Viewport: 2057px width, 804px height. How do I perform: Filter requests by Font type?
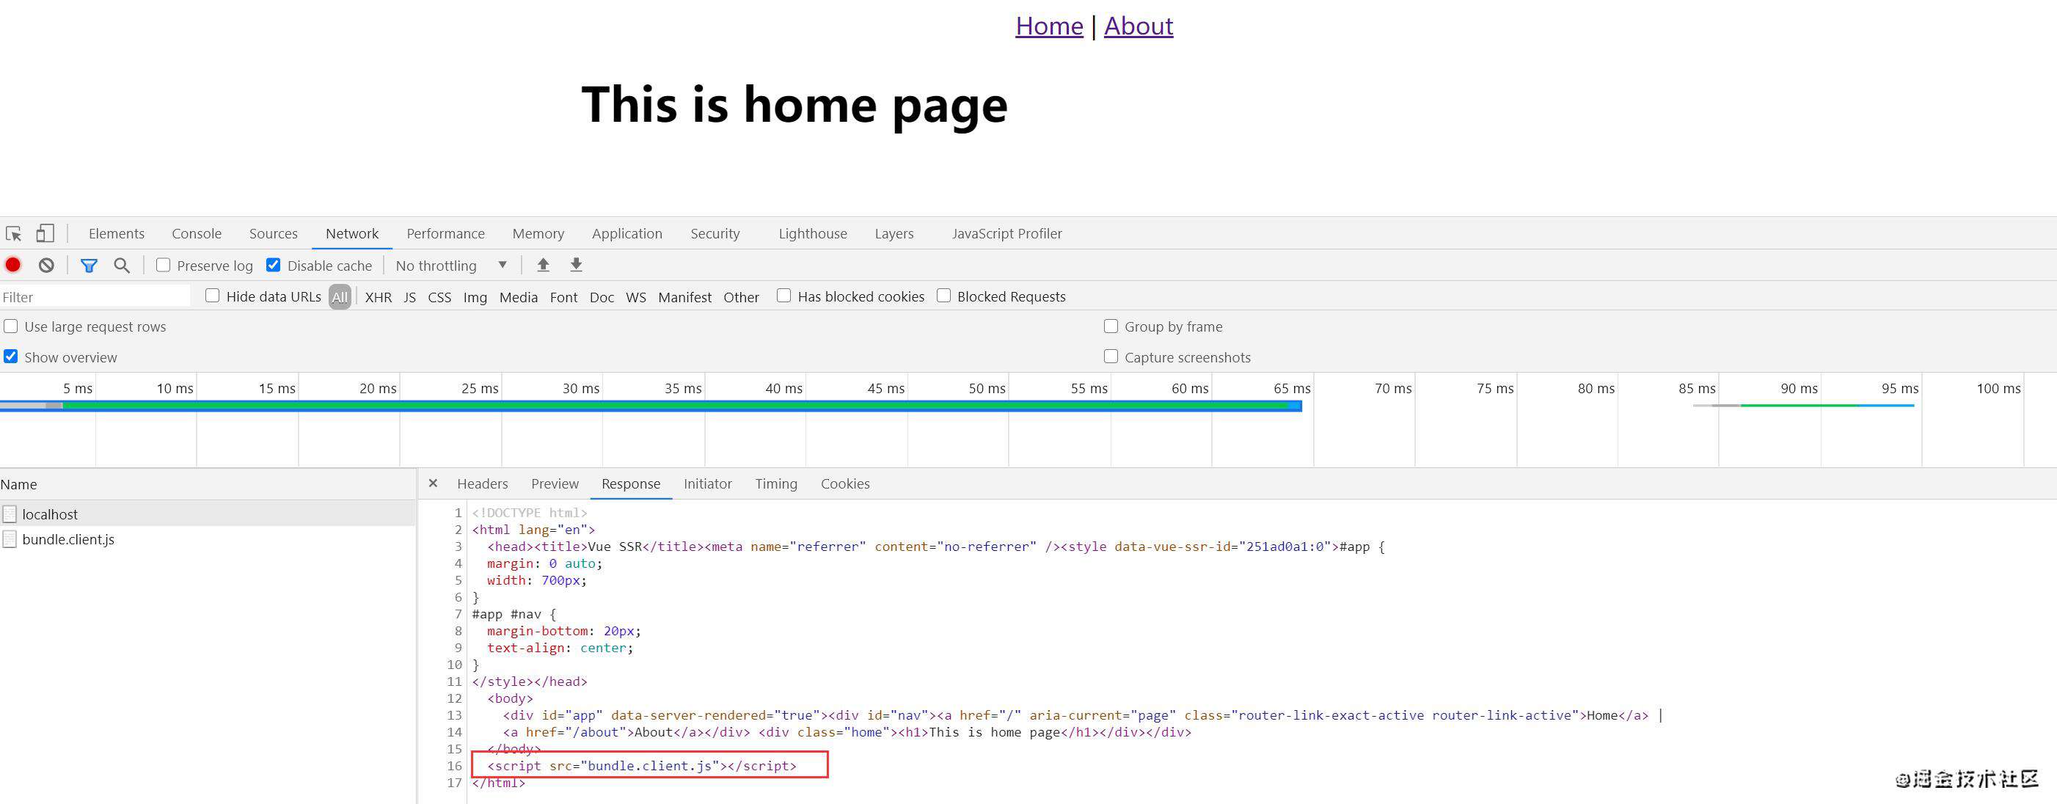[x=563, y=297]
